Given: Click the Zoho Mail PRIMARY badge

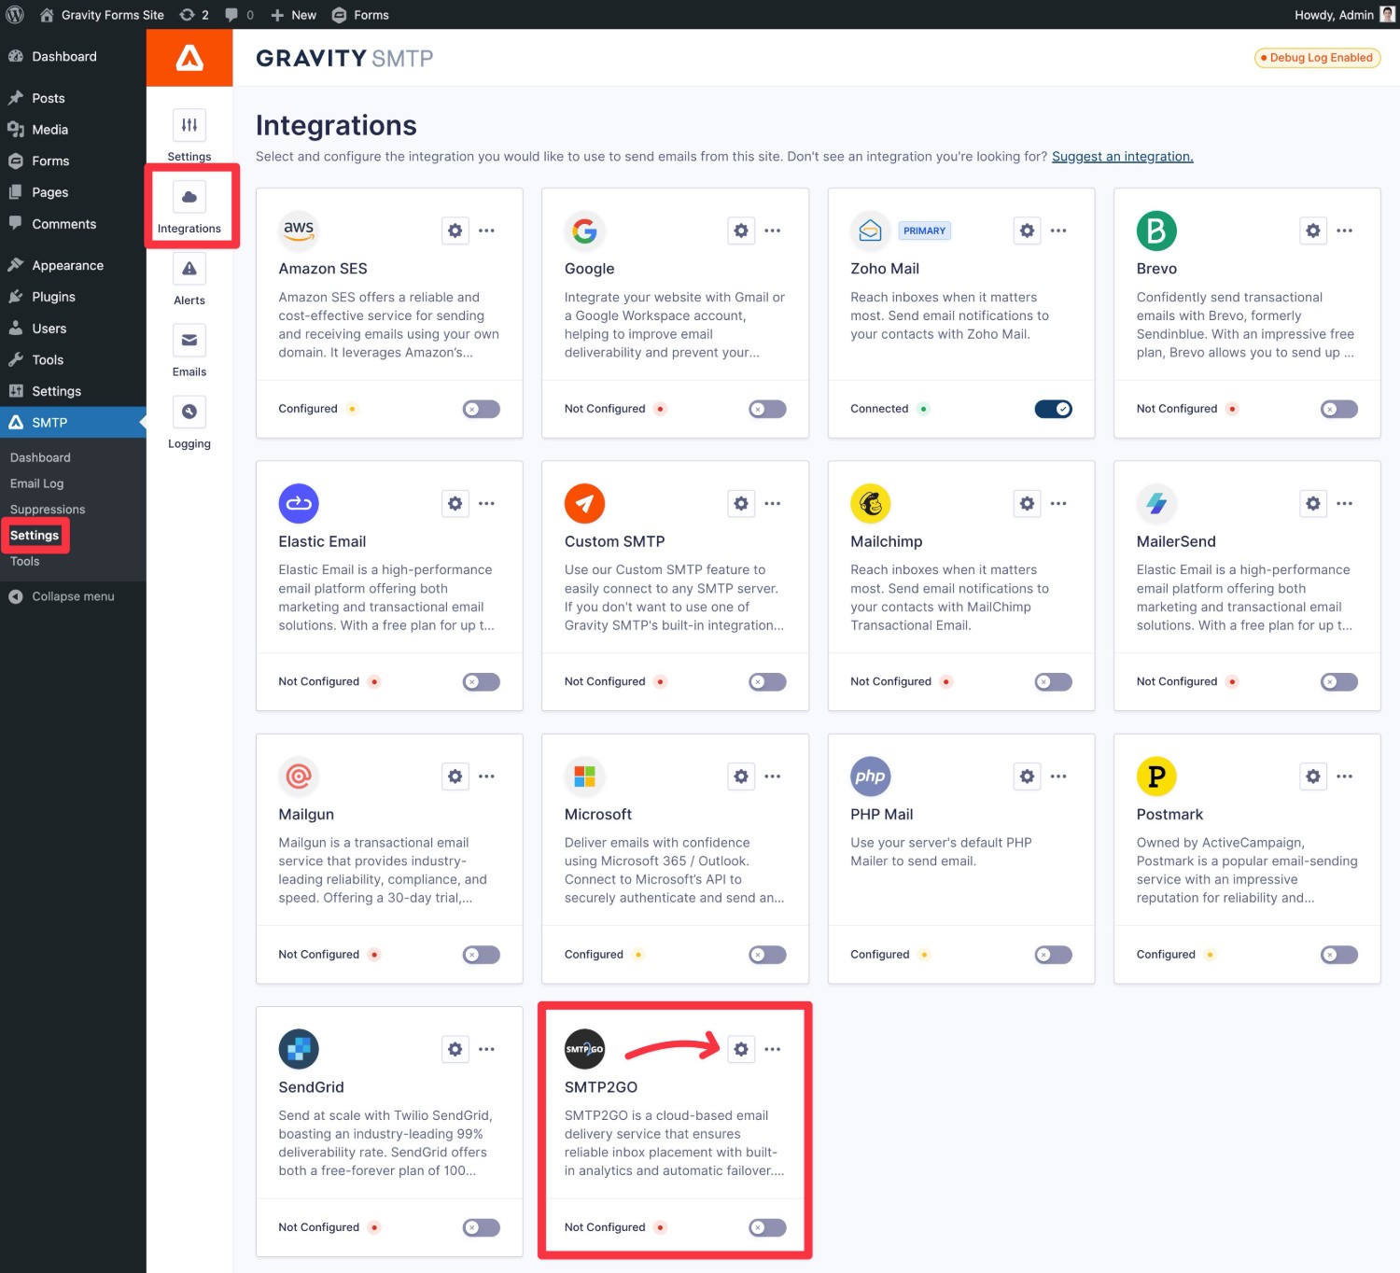Looking at the screenshot, I should point(924,231).
